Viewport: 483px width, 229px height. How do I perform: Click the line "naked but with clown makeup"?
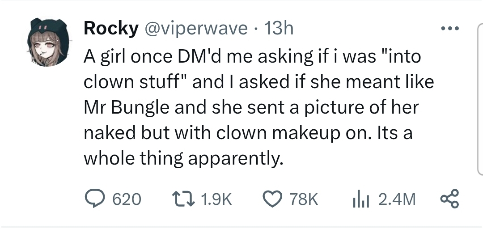tap(248, 133)
